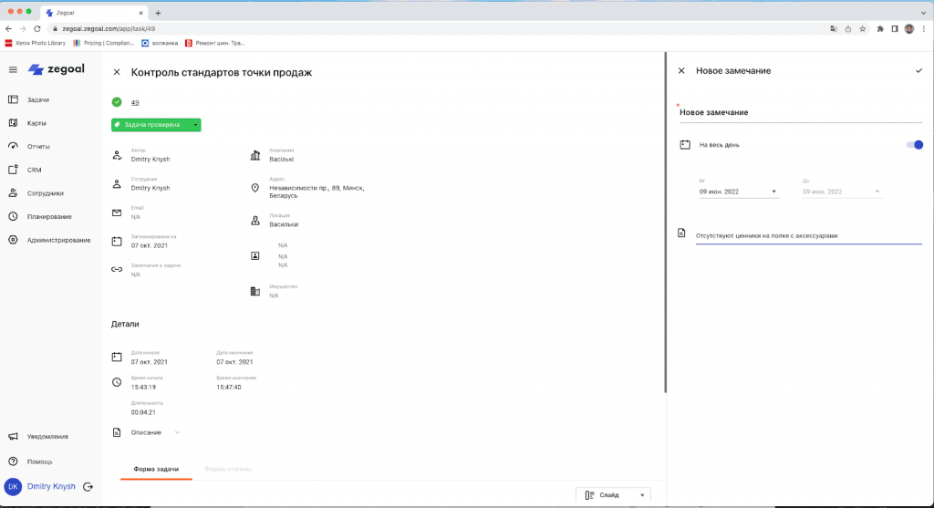The image size is (934, 508).
Task: Click the remark description text field
Action: [x=807, y=235]
